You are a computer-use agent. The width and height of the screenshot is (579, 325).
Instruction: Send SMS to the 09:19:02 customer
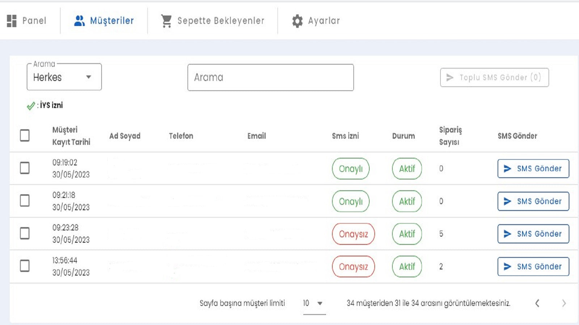533,169
